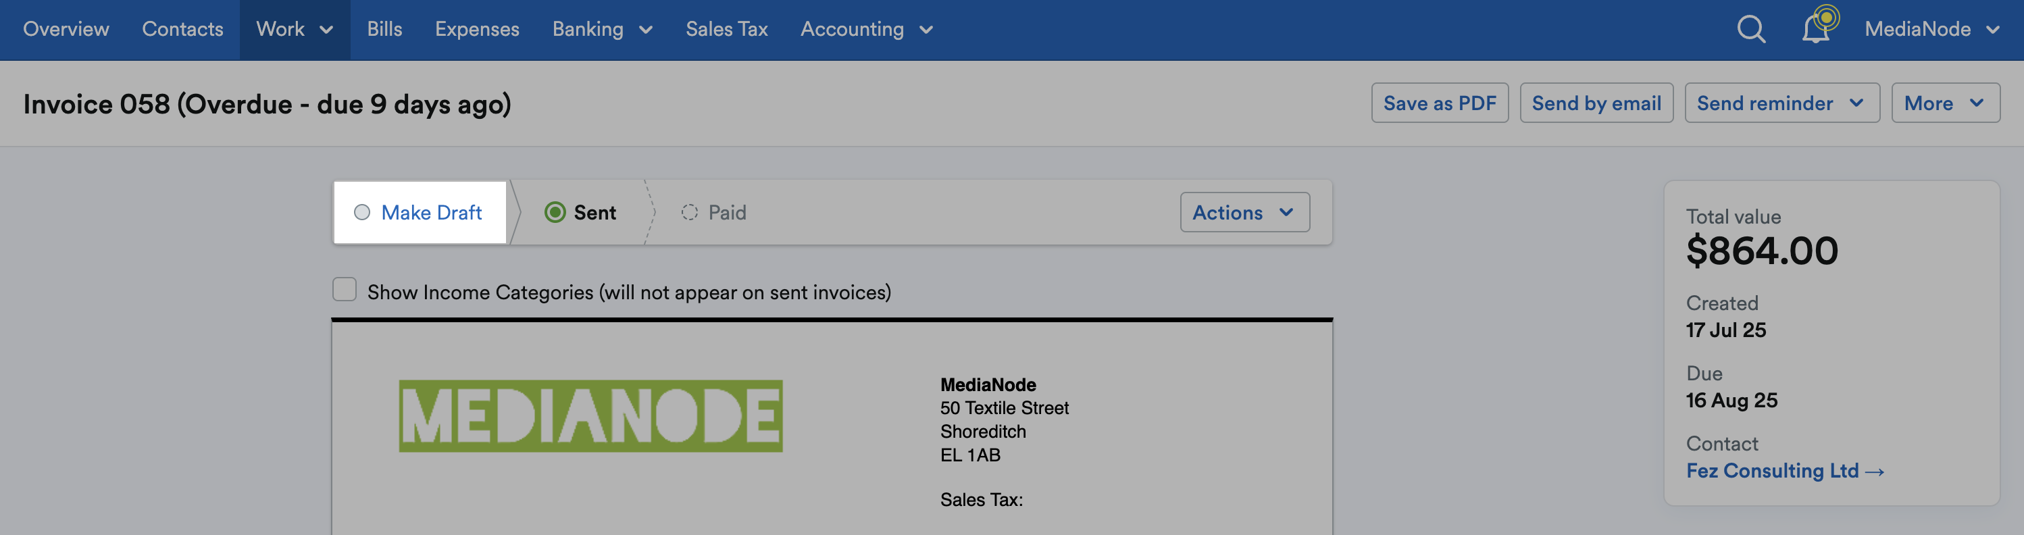Open the Actions dropdown
Viewport: 2024px width, 535px height.
(x=1244, y=212)
